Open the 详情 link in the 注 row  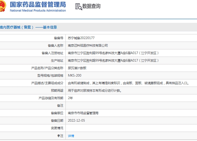click(71, 136)
